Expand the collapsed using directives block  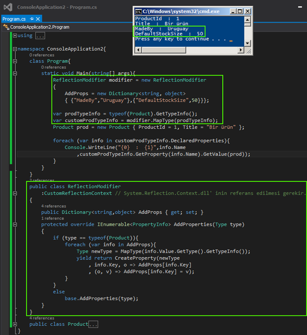(15, 36)
